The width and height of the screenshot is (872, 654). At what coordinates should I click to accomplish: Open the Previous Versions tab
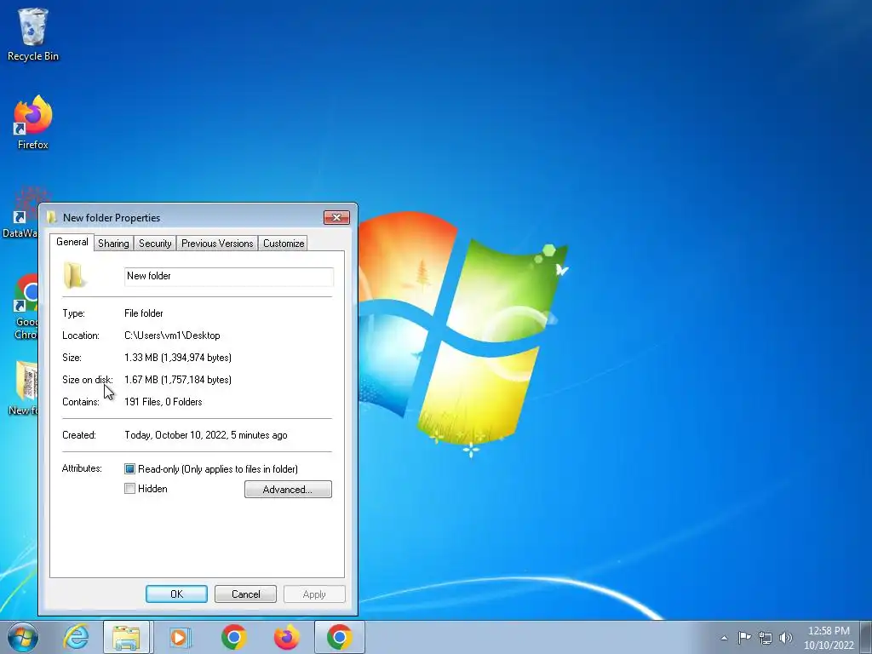(217, 243)
